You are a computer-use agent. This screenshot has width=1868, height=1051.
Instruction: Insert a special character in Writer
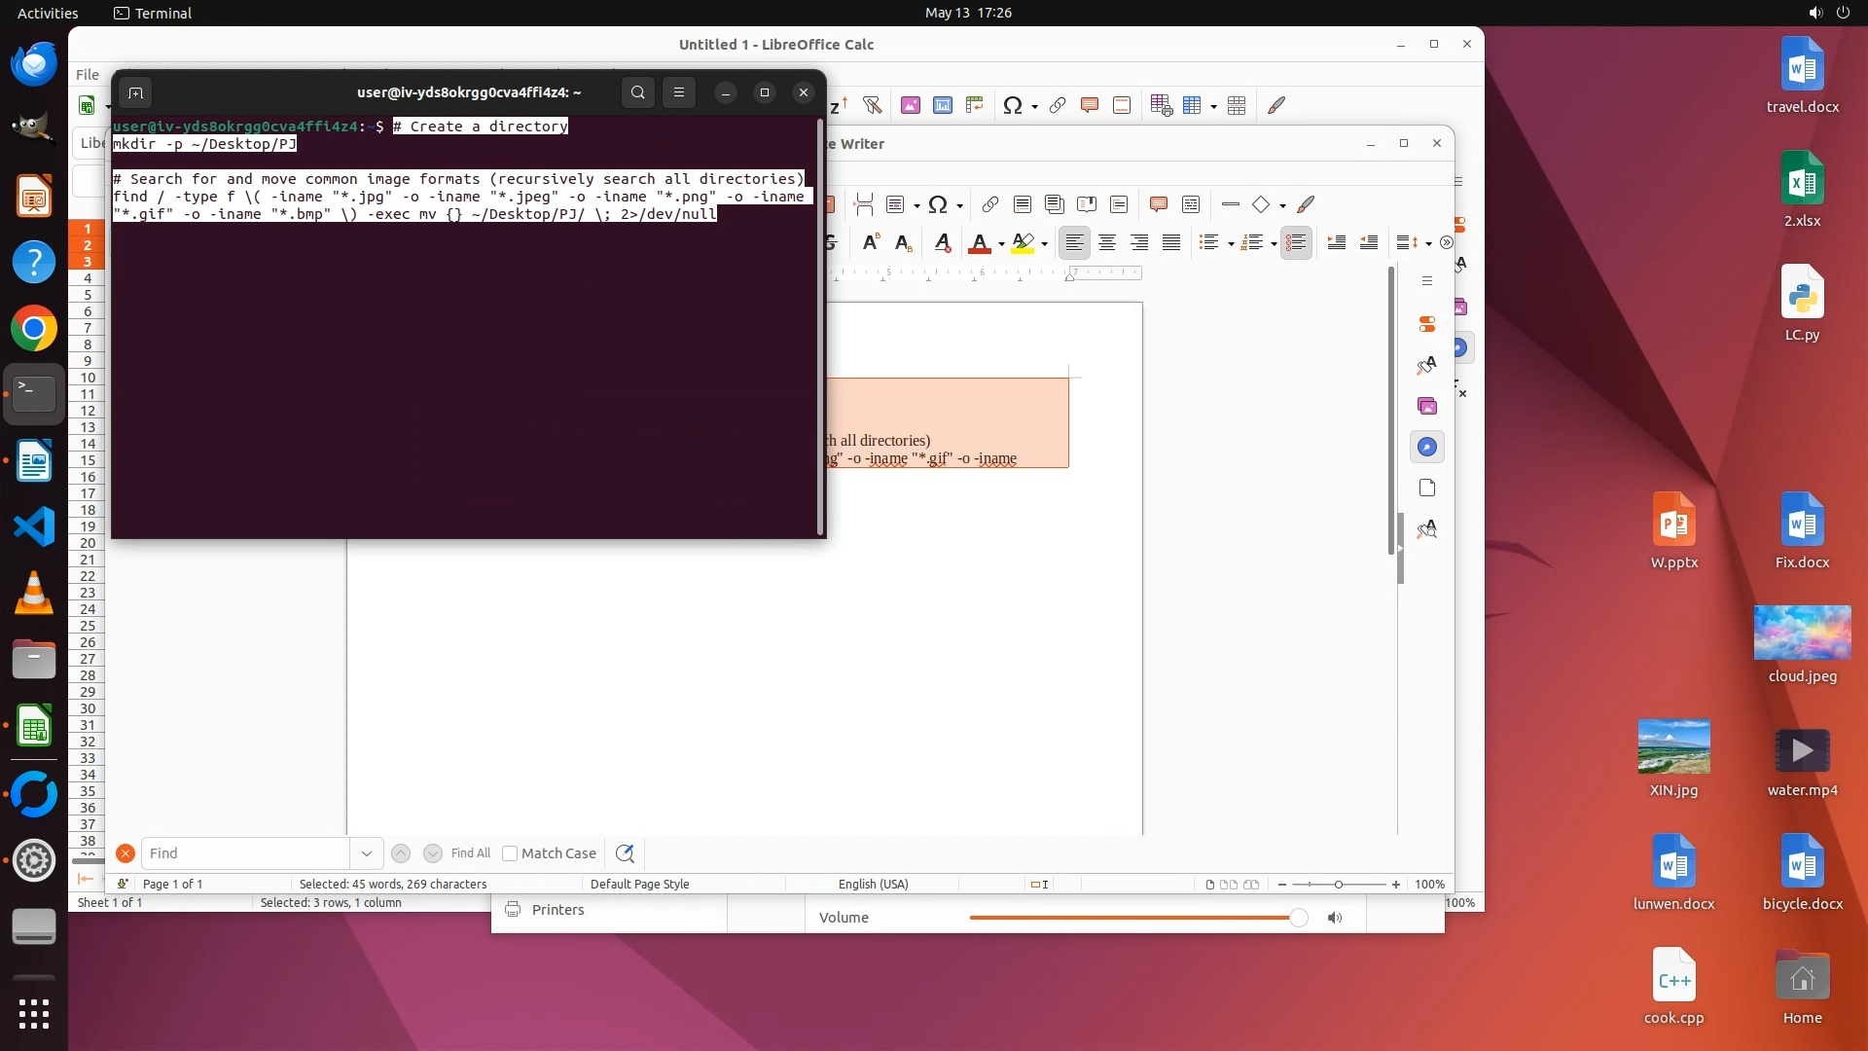pos(938,204)
